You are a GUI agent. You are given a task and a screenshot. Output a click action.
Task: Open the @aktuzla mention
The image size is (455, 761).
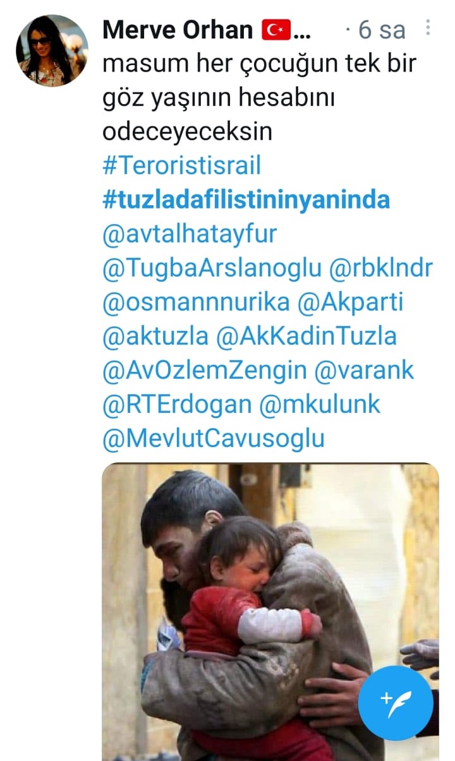(155, 336)
